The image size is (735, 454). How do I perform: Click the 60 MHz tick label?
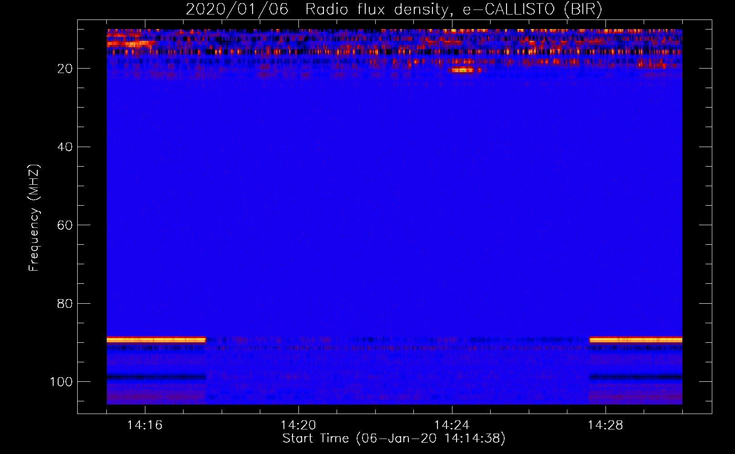point(65,225)
